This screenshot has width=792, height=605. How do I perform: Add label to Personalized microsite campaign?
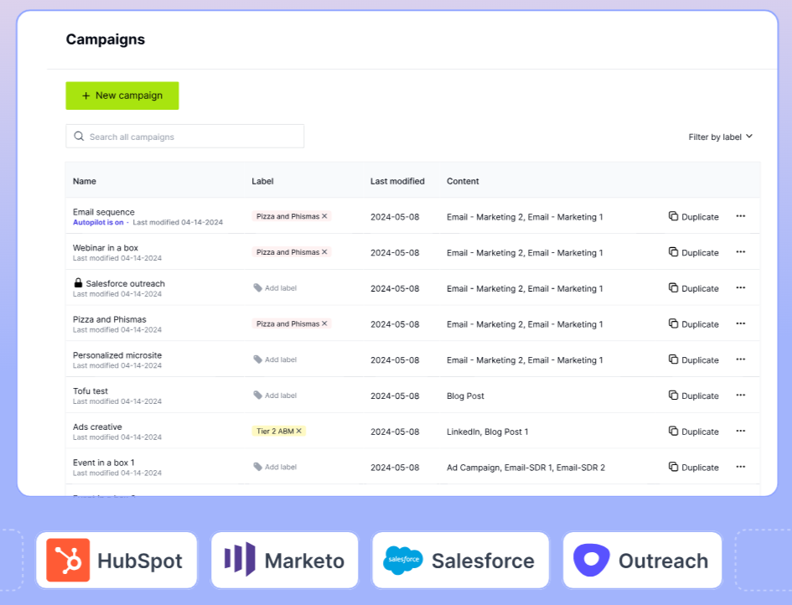[x=275, y=359]
